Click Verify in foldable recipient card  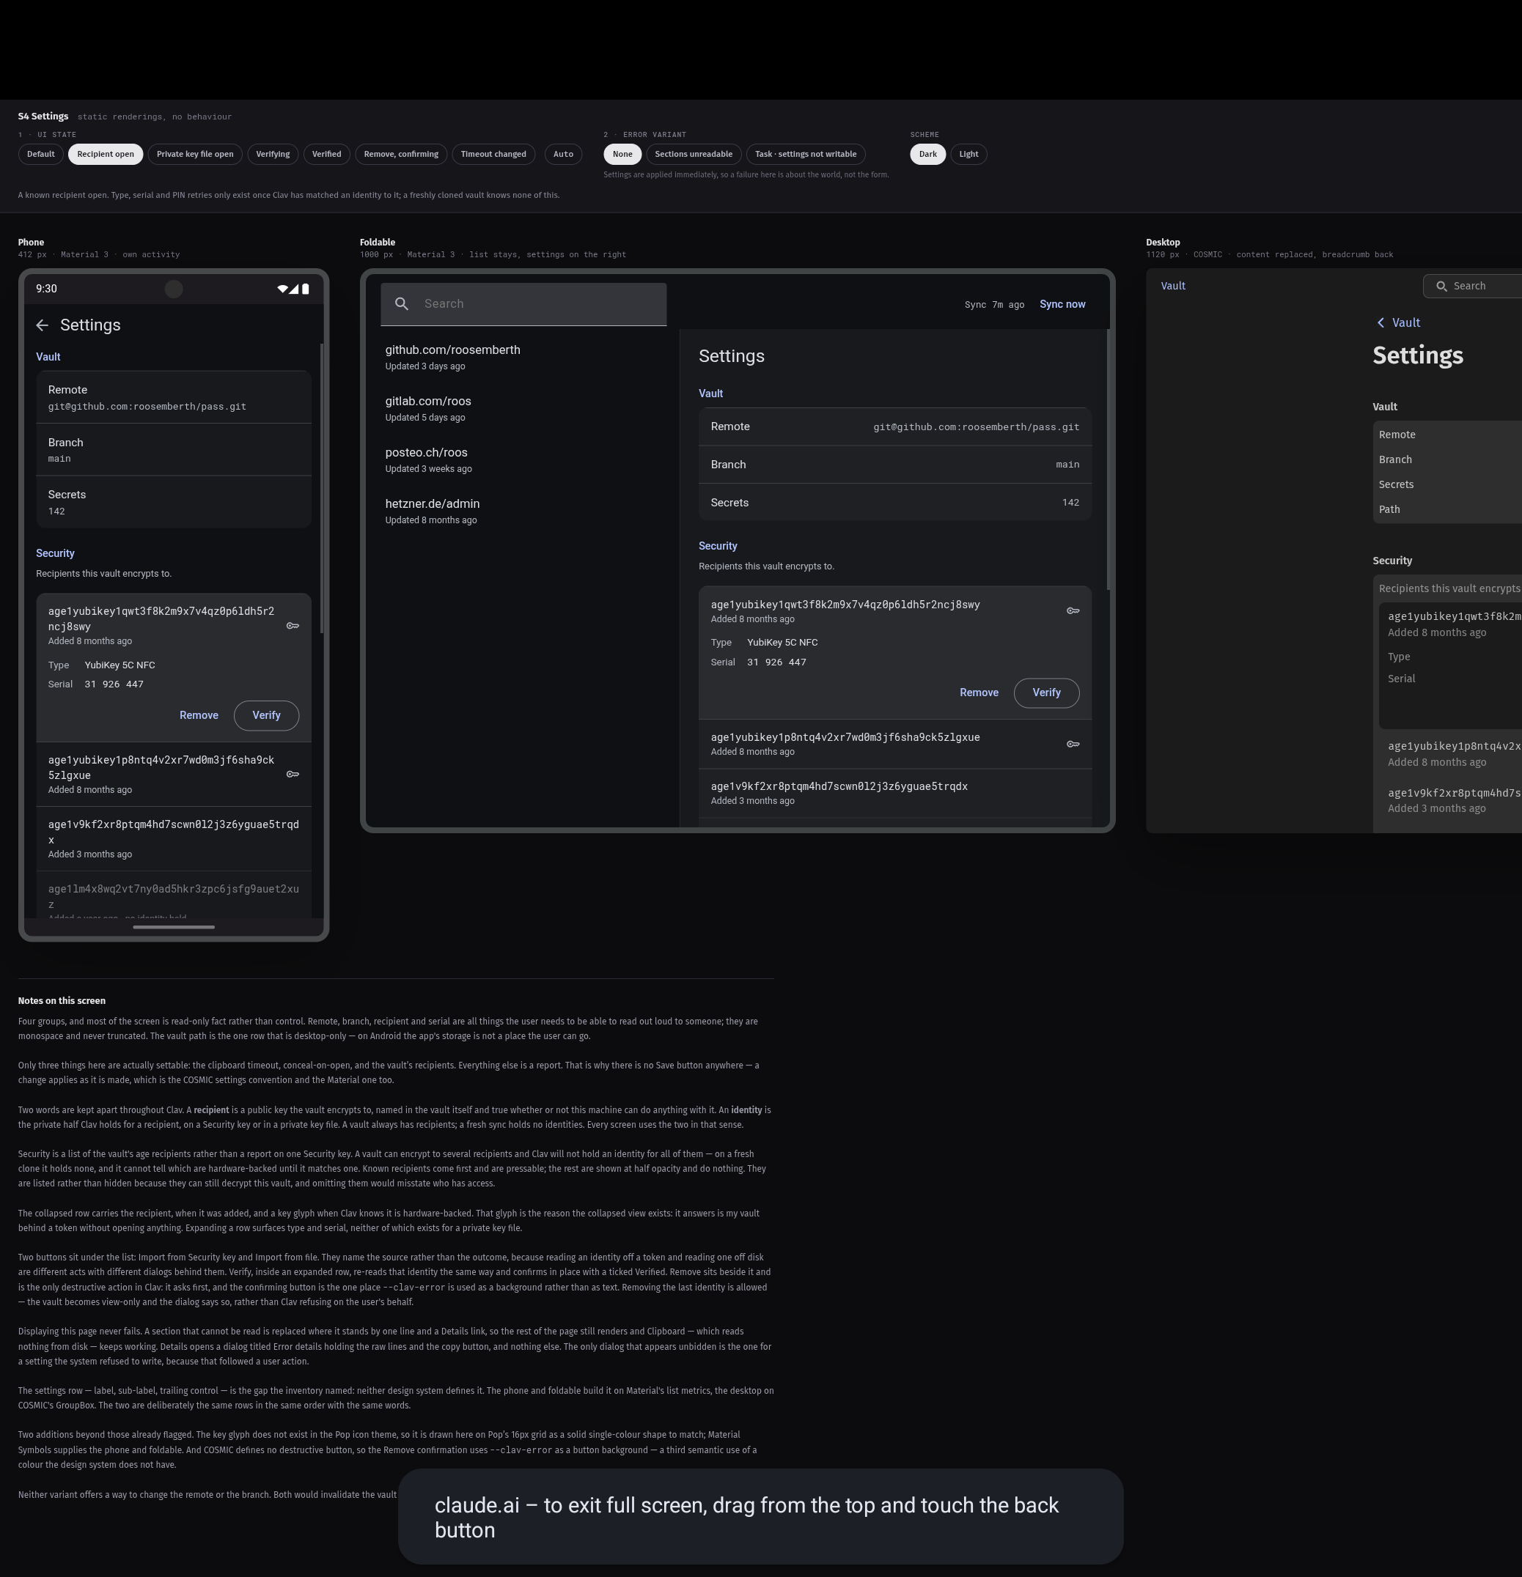1046,693
